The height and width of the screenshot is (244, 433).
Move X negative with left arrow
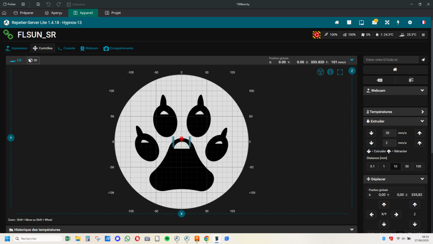(372, 215)
